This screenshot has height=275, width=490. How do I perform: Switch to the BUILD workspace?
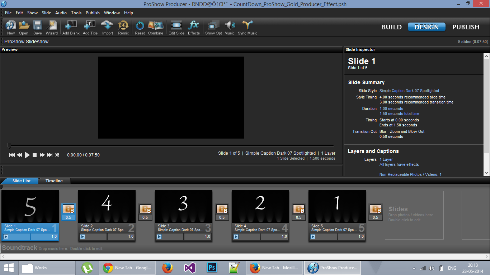click(x=392, y=27)
